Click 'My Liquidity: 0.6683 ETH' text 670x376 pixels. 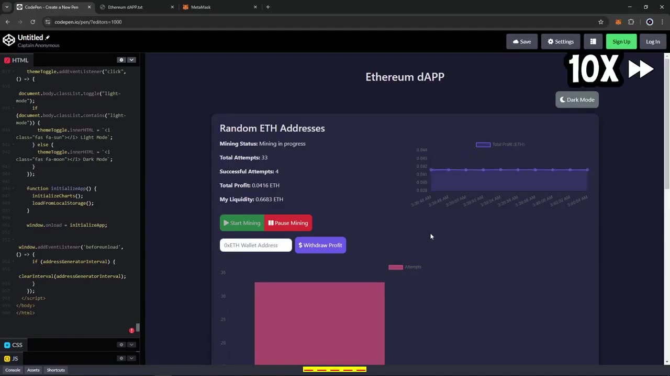click(x=251, y=199)
